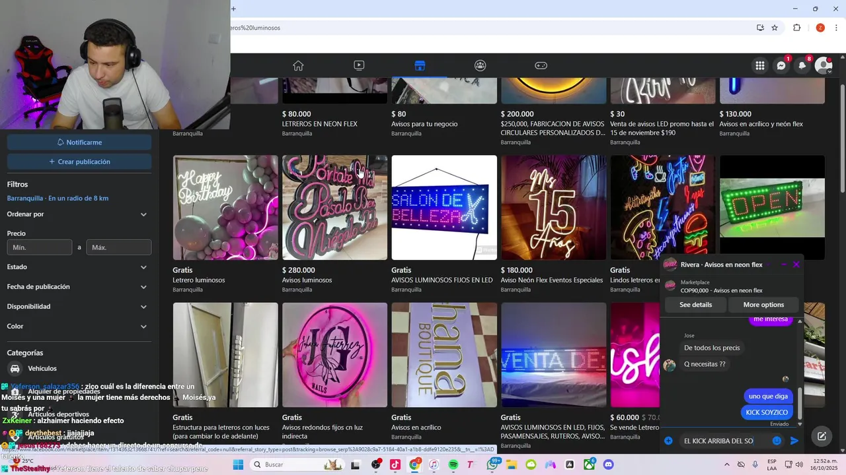This screenshot has height=475, width=846.
Task: Bookmark this page star icon
Action: (x=775, y=28)
